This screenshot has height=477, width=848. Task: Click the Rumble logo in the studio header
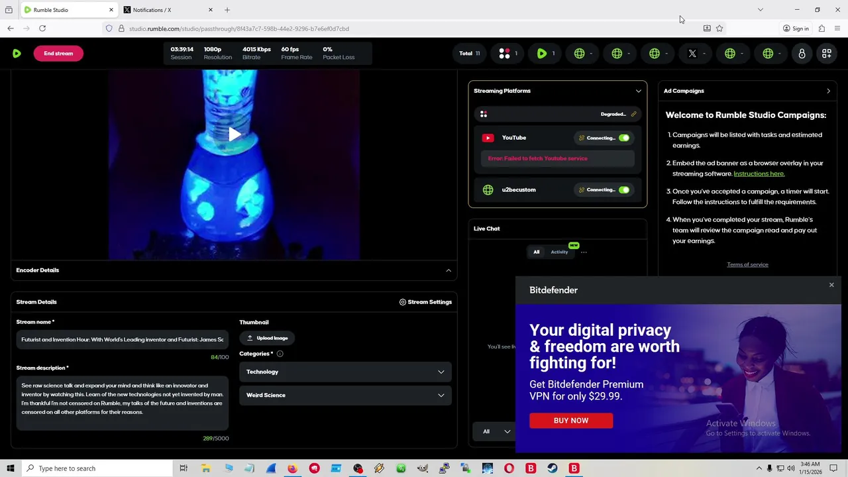(x=17, y=53)
